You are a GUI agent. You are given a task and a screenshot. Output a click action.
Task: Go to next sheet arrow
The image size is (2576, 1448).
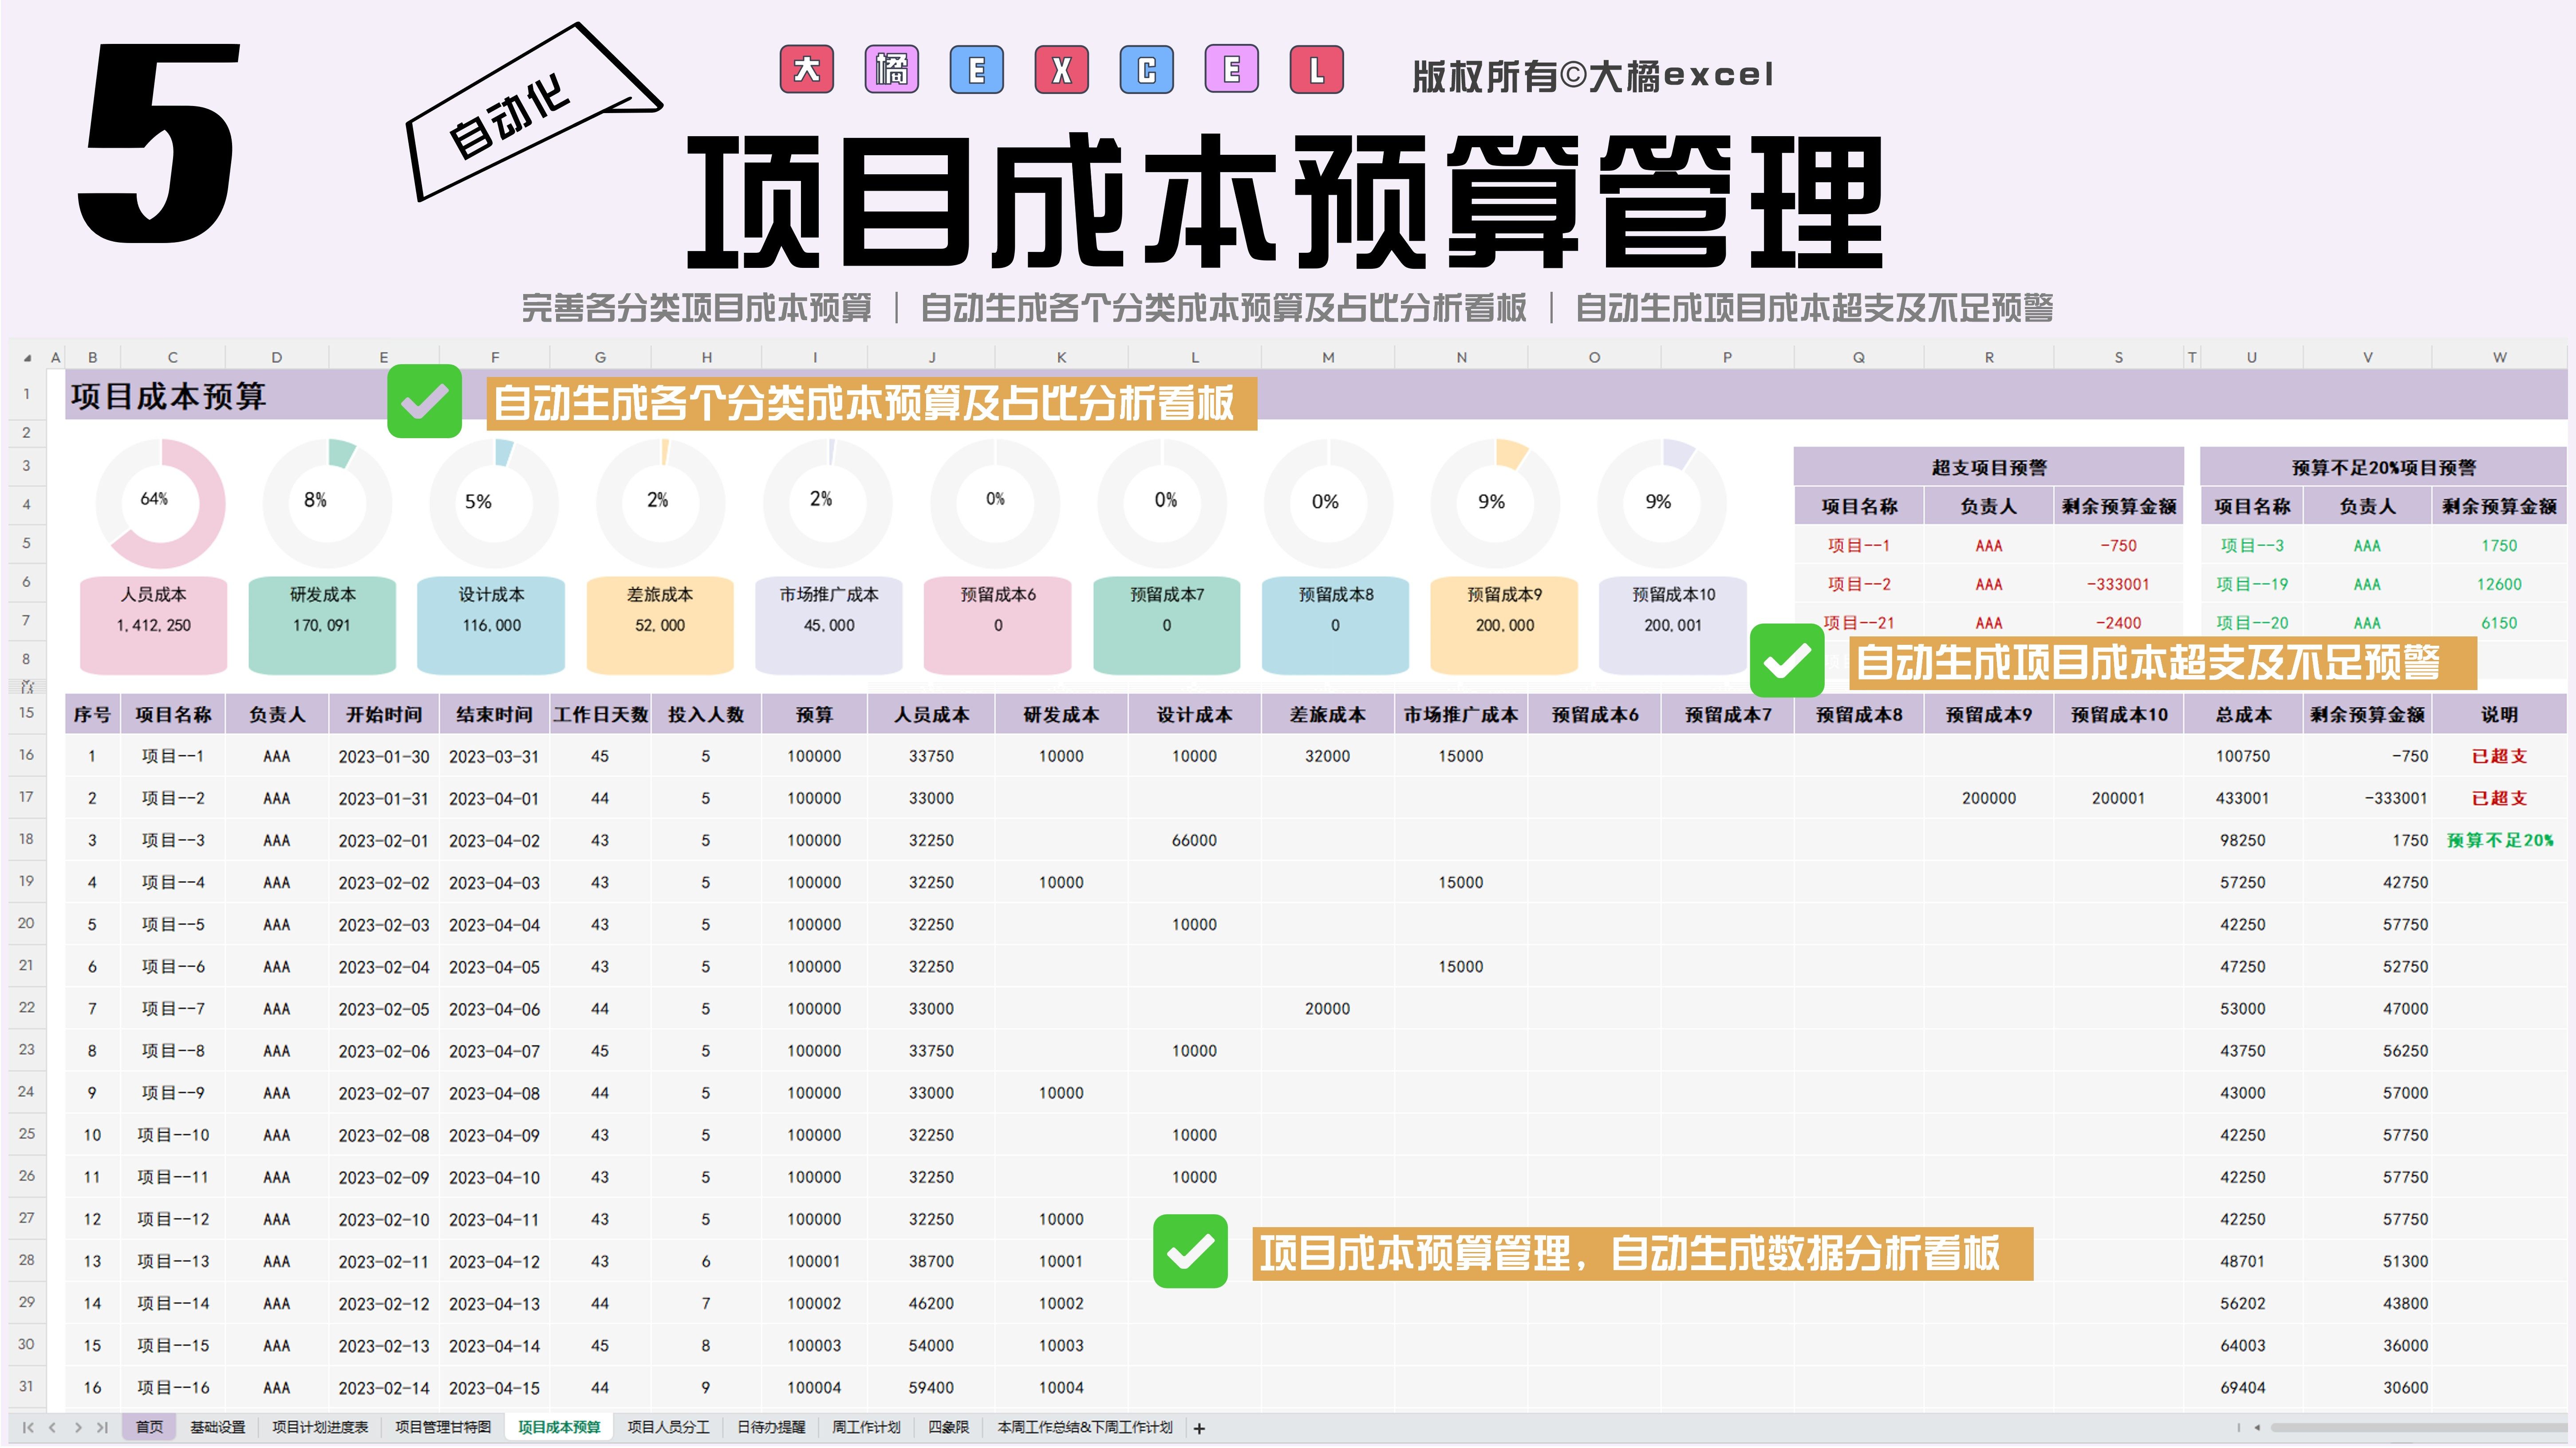coord(78,1428)
